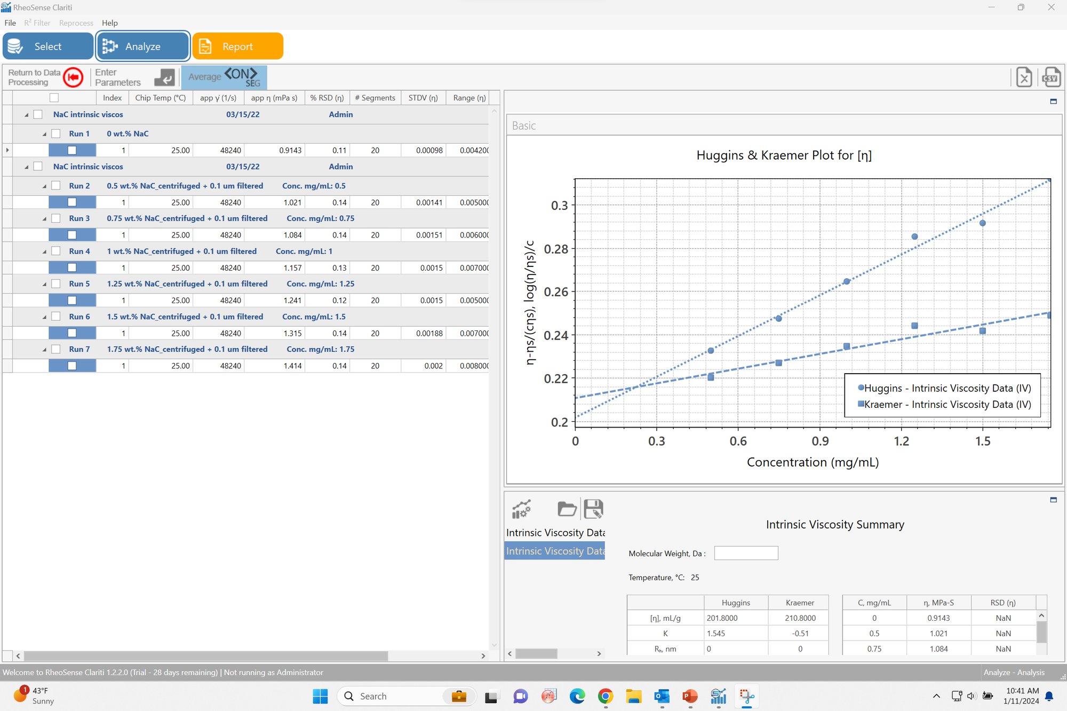Export results to Excel

pos(1024,77)
